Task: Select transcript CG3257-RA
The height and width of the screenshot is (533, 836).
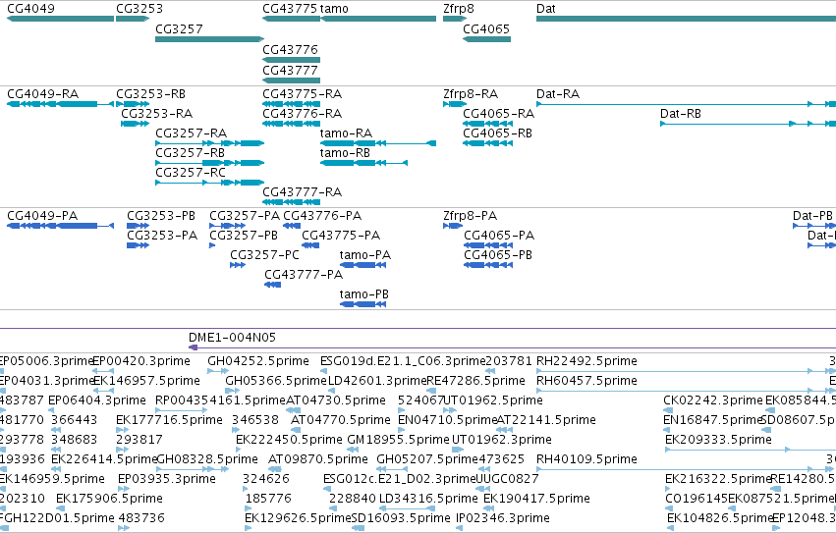Action: click(209, 143)
